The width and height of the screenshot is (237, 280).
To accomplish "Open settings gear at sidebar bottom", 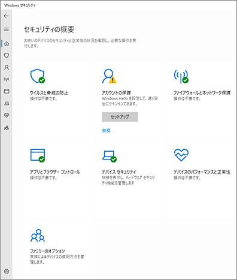I will 7,272.
